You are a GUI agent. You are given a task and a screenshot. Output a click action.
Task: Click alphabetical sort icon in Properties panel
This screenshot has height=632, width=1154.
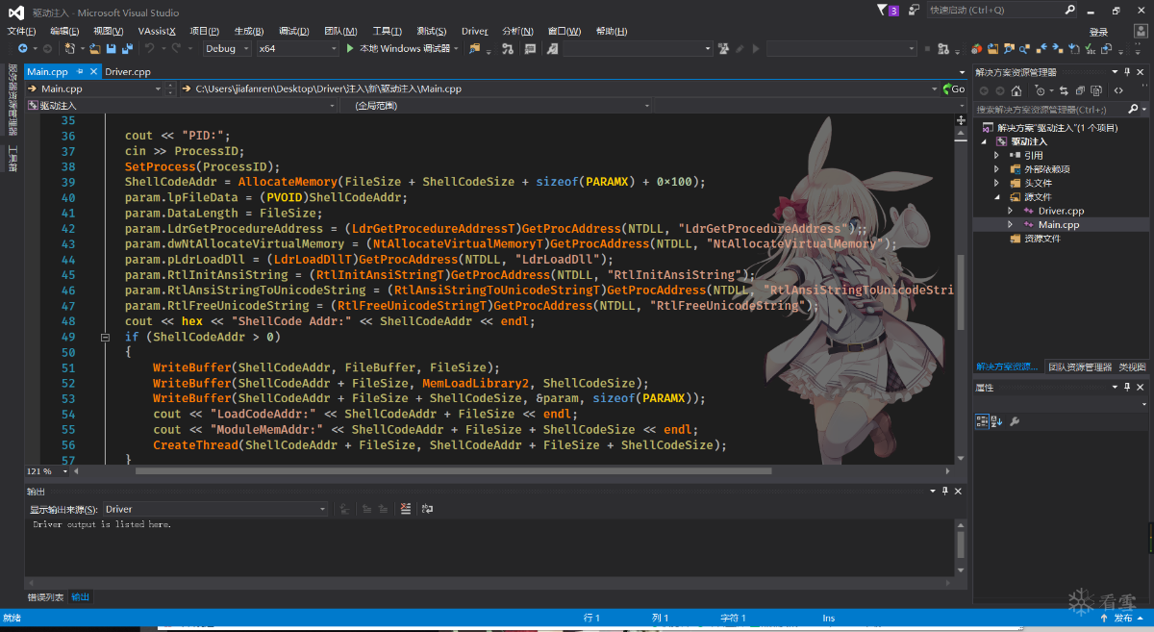click(x=997, y=420)
